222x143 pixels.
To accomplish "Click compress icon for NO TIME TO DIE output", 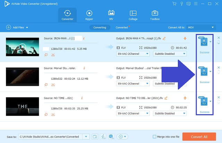I will pyautogui.click(x=185, y=98).
